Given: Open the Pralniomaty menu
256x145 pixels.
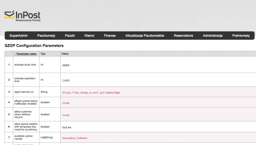Looking at the screenshot, I should (241, 36).
